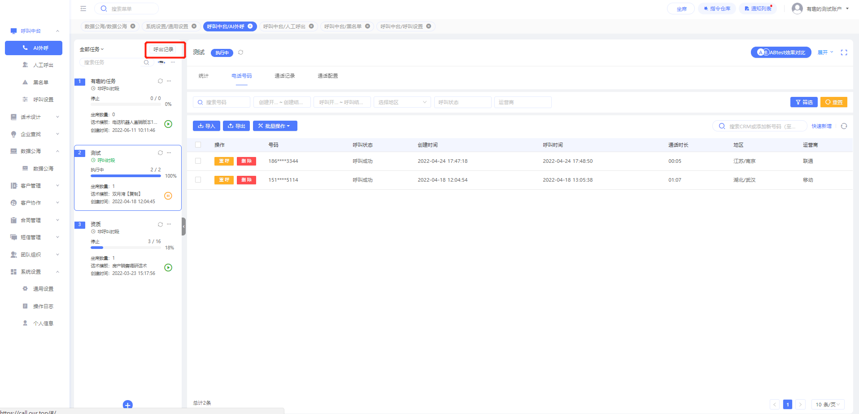Click the 测试 task progress bar
Screen dimensions: 859x414
(126, 176)
